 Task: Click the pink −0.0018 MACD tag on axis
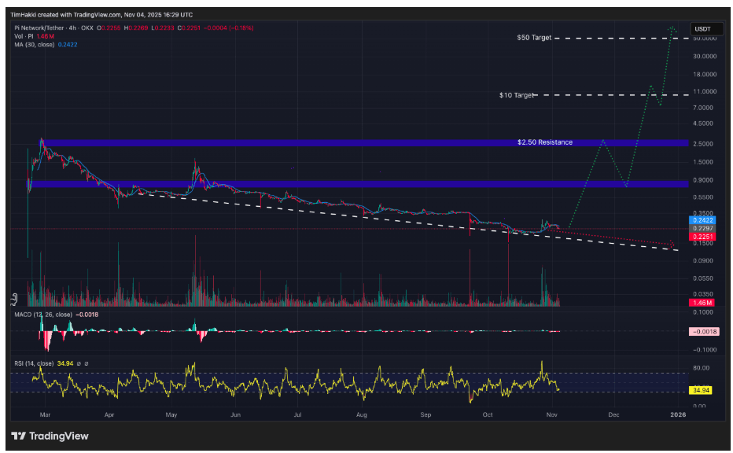[704, 331]
